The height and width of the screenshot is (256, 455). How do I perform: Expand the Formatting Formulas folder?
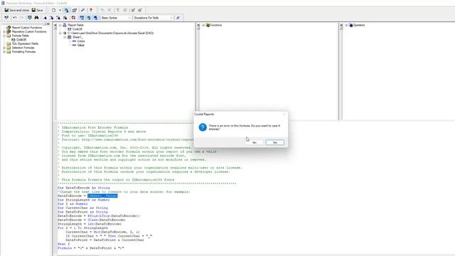pyautogui.click(x=4, y=52)
